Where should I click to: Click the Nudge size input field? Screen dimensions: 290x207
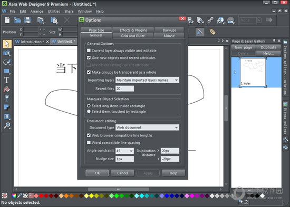click(x=124, y=159)
